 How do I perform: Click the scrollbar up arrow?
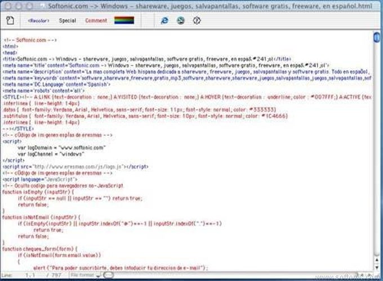tap(377, 260)
